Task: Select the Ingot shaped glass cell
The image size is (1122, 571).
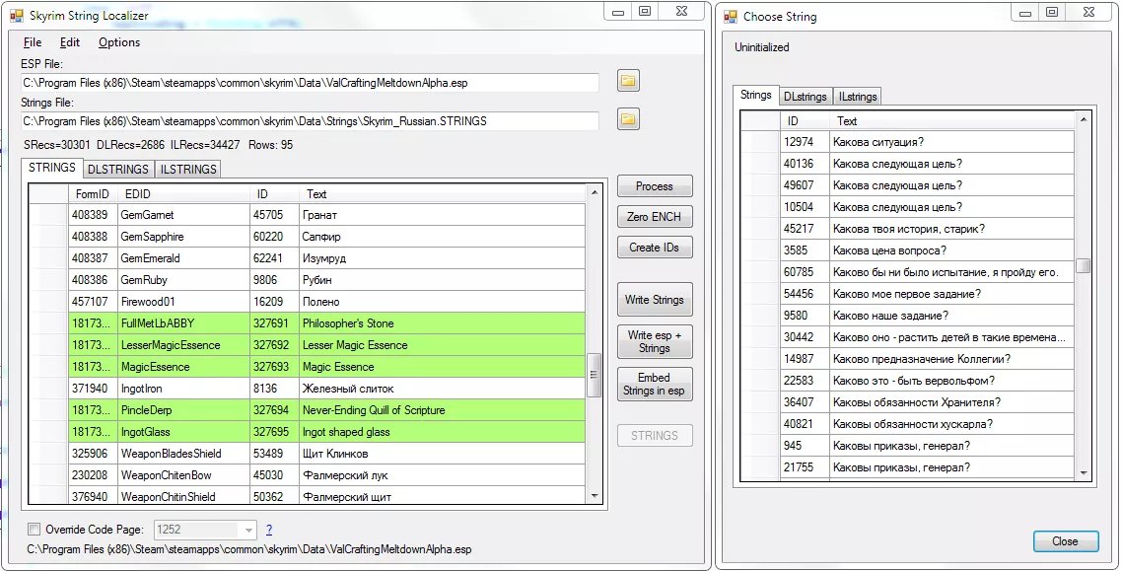Action: point(443,432)
